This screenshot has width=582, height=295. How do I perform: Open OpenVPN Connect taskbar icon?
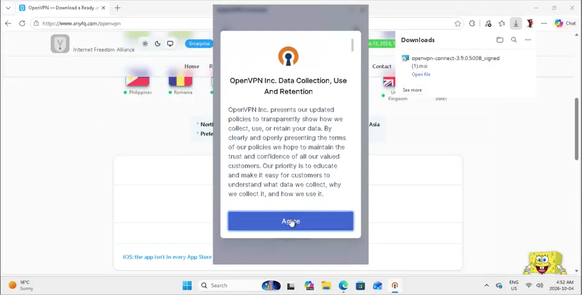[395, 285]
